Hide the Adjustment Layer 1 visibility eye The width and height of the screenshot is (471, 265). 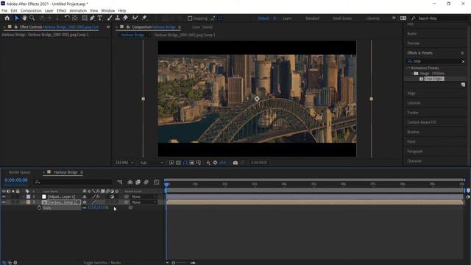[x=4, y=197]
